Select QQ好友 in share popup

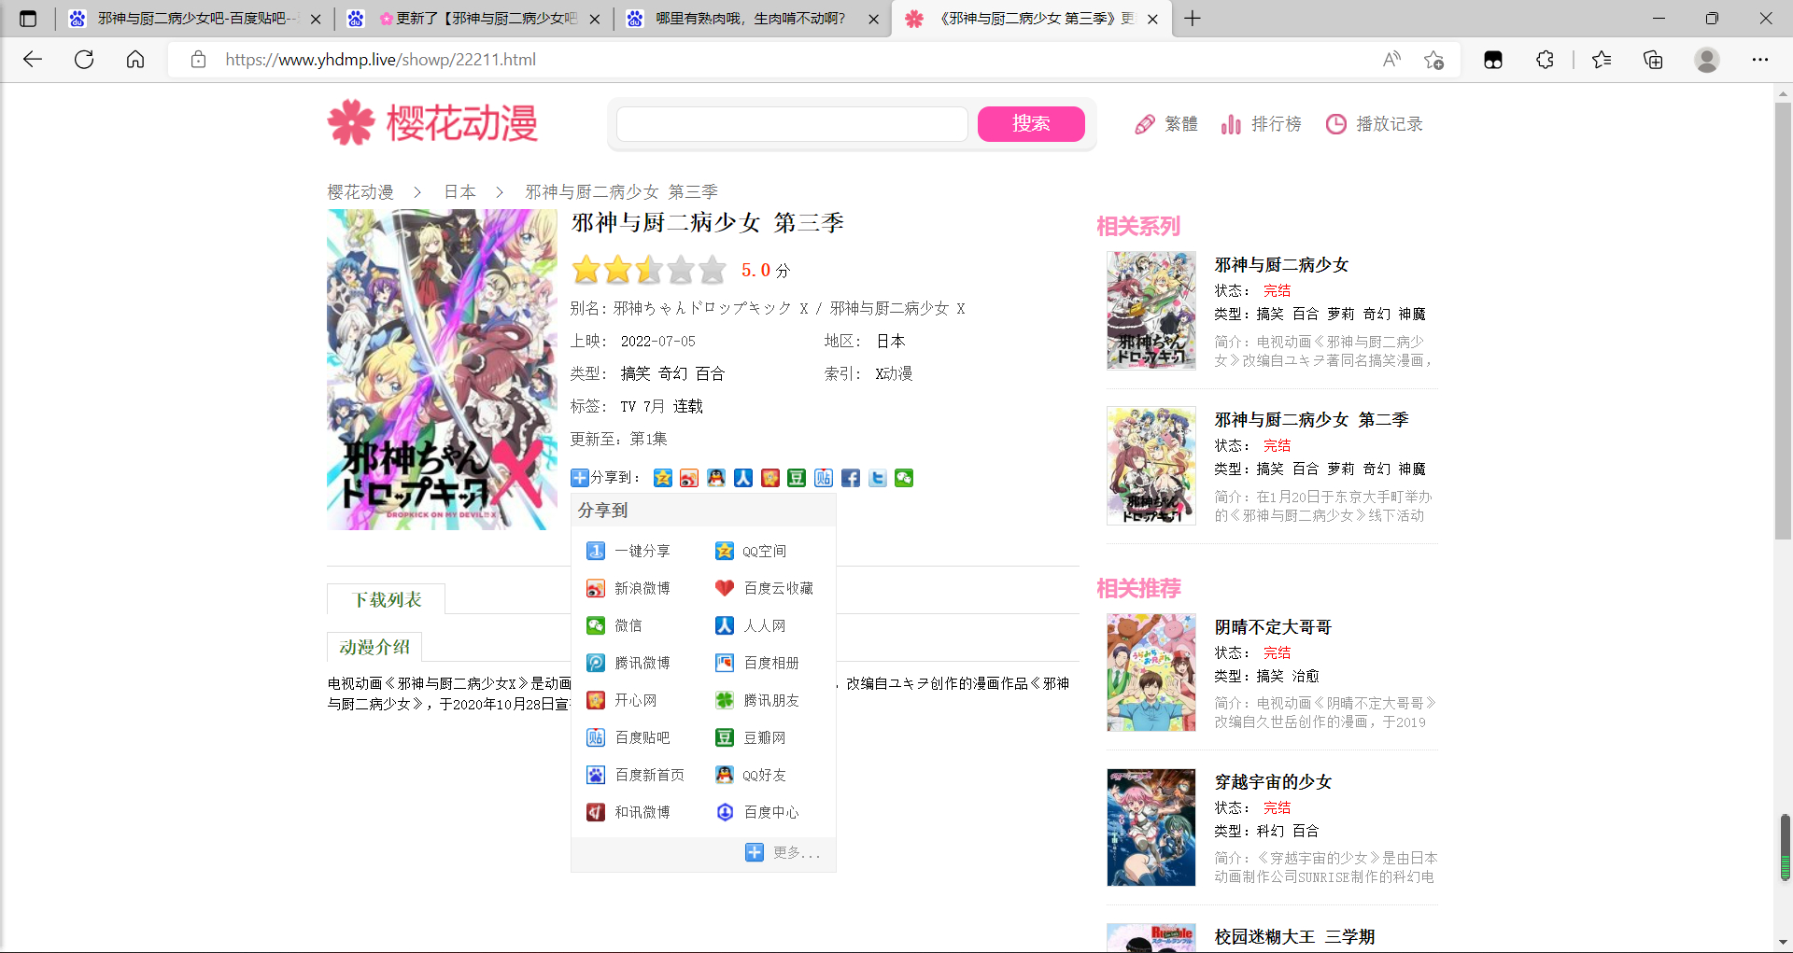751,775
